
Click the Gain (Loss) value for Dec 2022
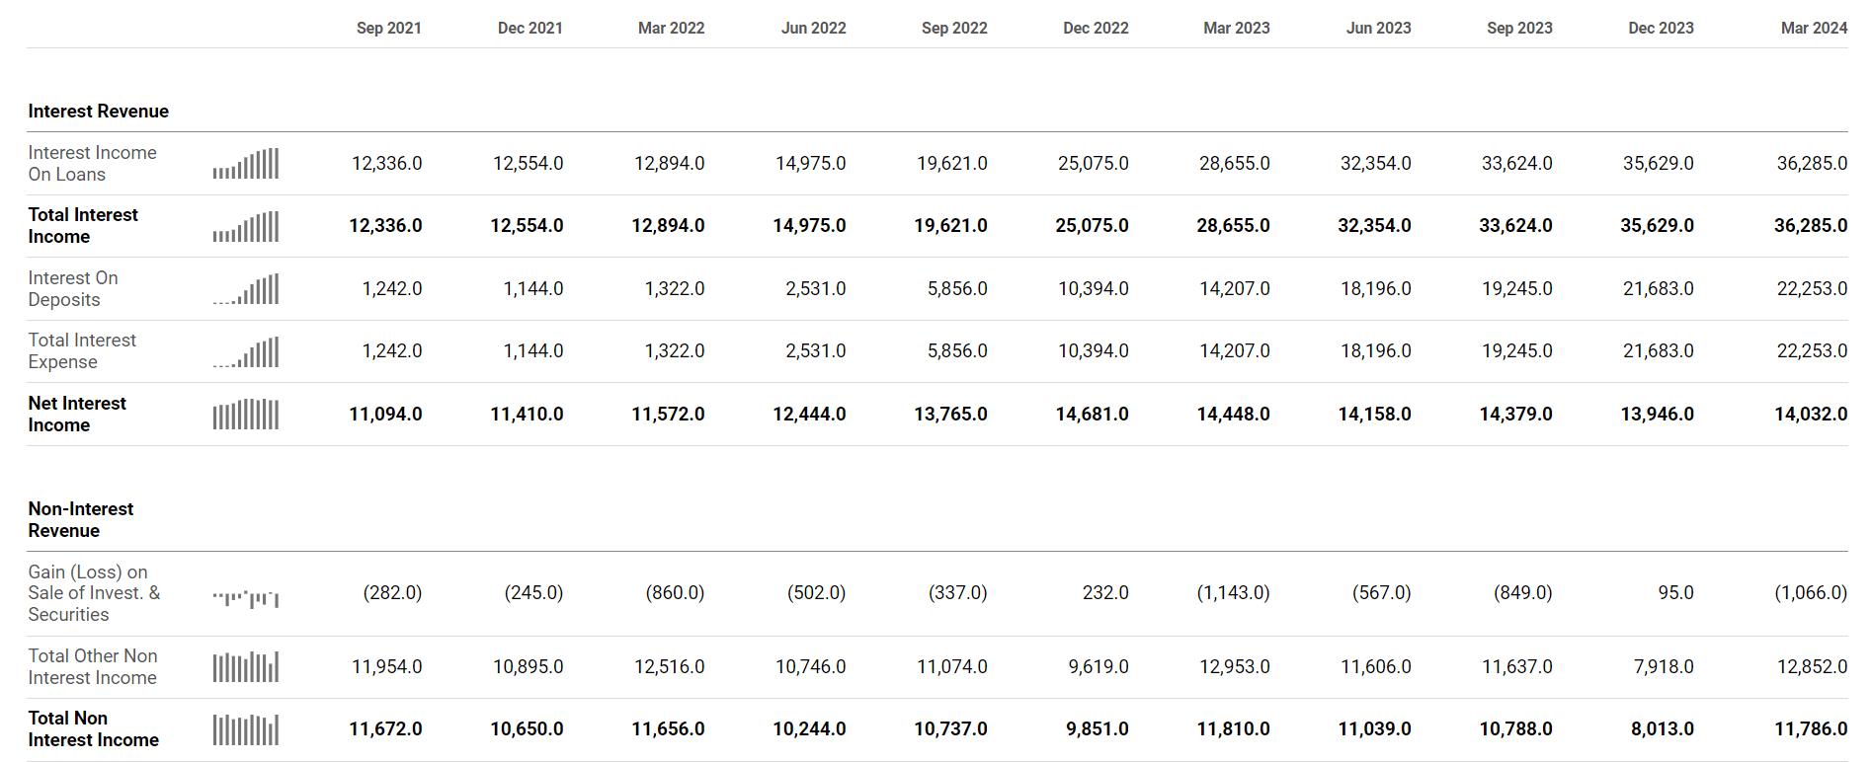(x=1104, y=592)
